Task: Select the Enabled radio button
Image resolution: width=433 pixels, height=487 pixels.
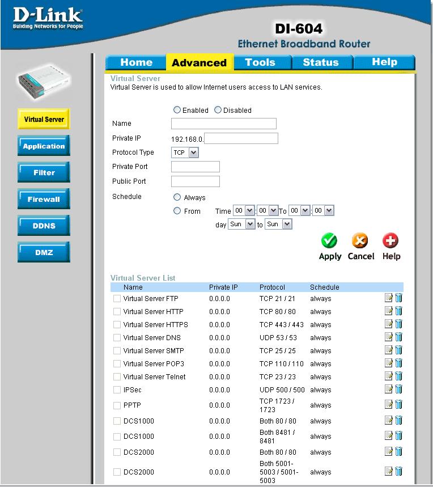Action: [x=177, y=109]
